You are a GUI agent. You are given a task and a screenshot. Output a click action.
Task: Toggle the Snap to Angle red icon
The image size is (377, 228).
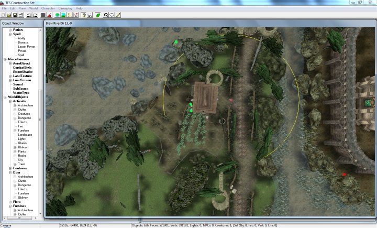pyautogui.click(x=49, y=15)
